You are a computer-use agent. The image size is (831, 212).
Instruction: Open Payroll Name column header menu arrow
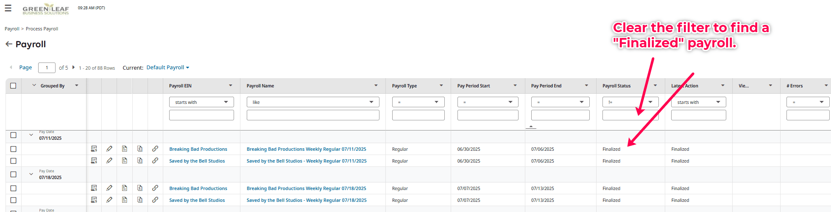pyautogui.click(x=376, y=86)
